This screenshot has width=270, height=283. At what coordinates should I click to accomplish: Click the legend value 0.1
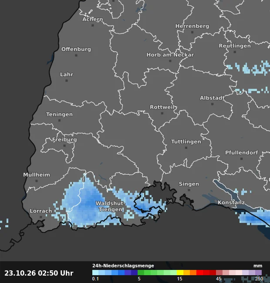[x=95, y=279]
